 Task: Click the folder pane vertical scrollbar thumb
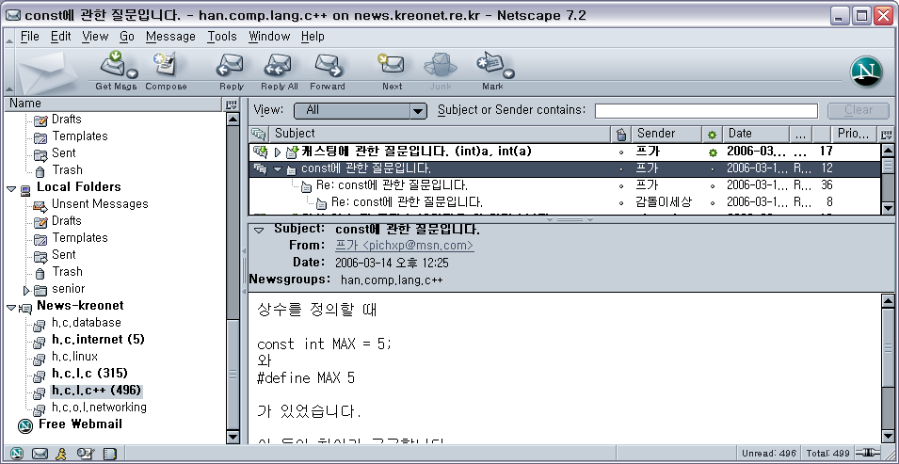click(233, 374)
